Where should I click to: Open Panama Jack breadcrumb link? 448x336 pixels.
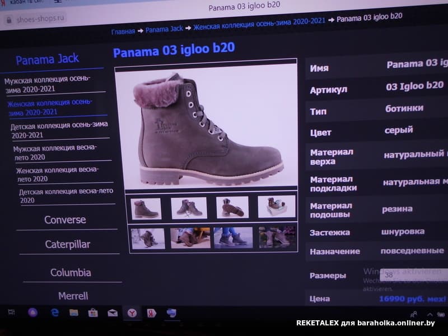[164, 29]
